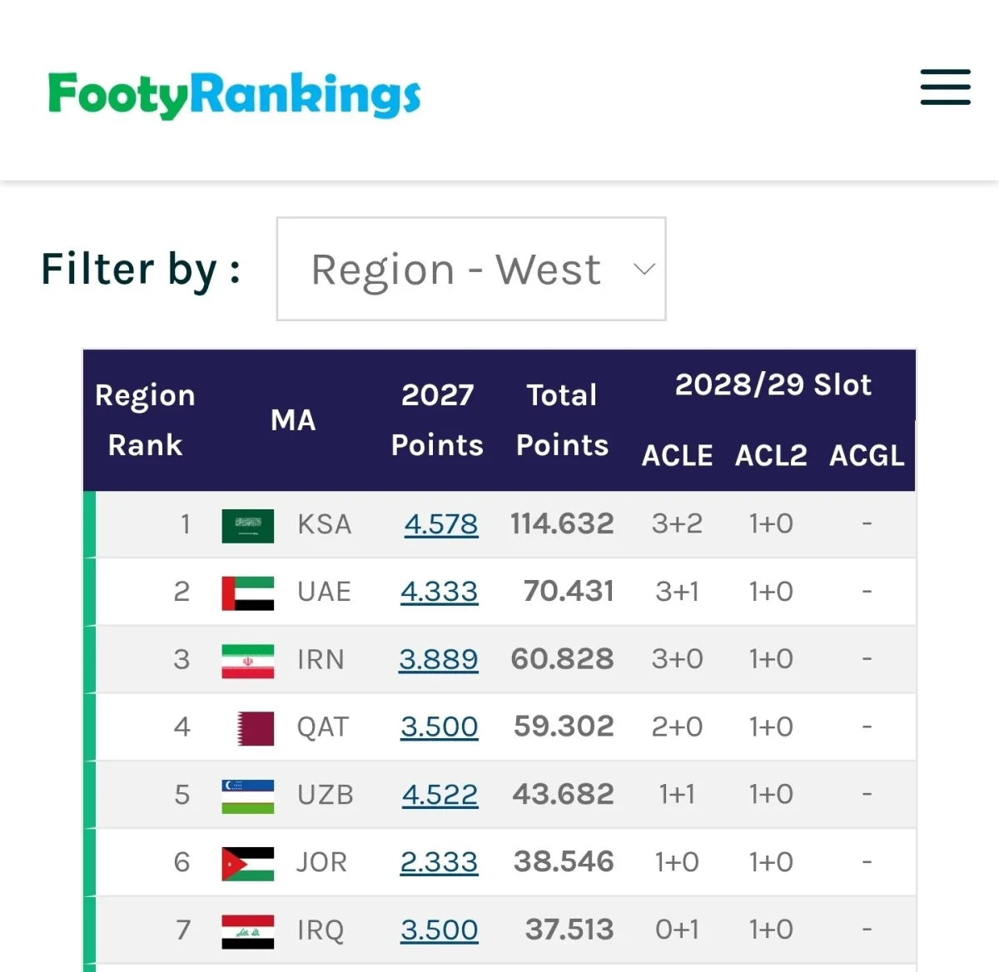Expand the filter dropdown chevron arrow

click(644, 269)
